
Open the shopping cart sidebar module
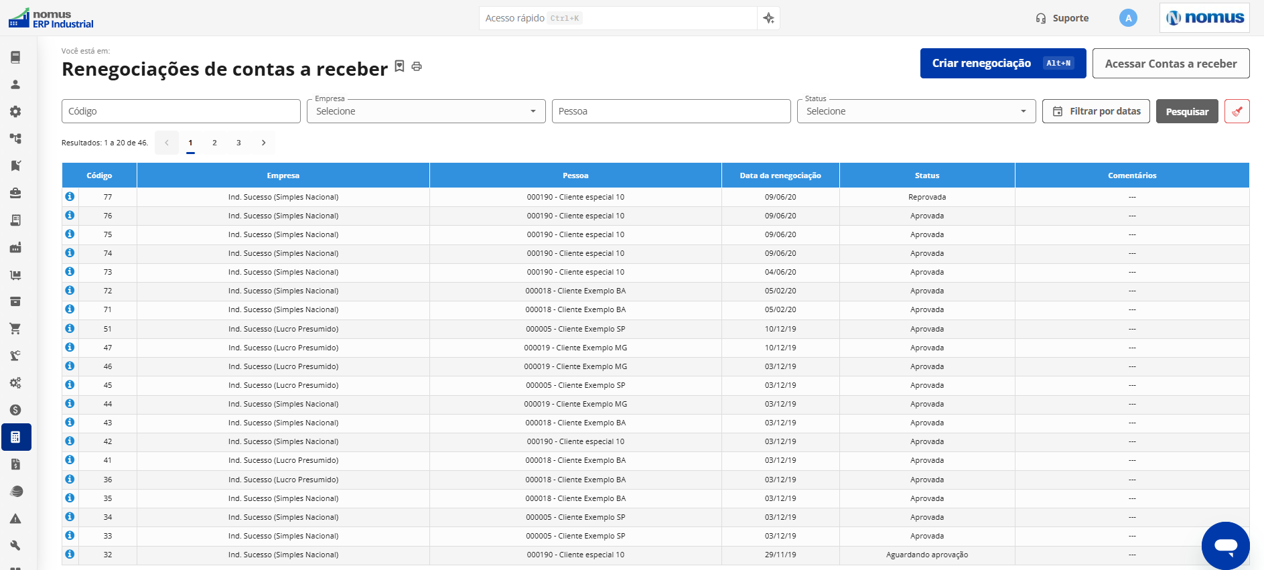click(x=15, y=329)
